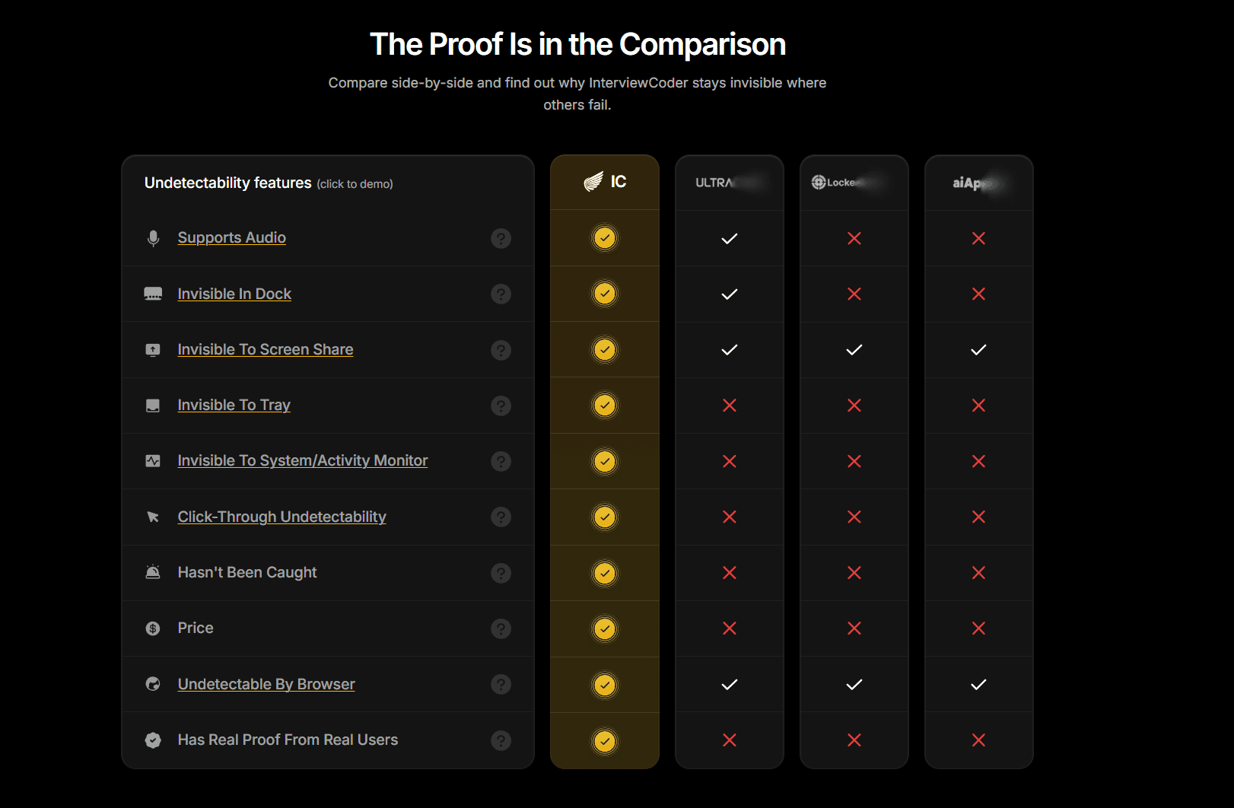The image size is (1234, 808).
Task: Click the tray icon beside Invisible To Tray
Action: coord(153,406)
